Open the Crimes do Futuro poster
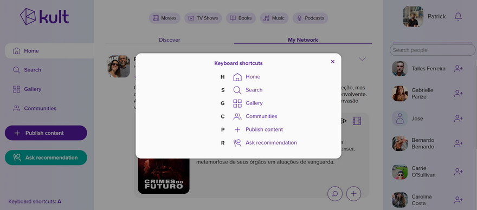The width and height of the screenshot is (477, 210). [164, 176]
